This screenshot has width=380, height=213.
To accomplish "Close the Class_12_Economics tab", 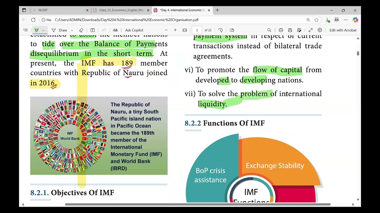I will click(148, 10).
